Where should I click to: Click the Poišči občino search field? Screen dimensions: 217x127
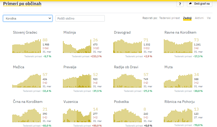tap(80, 18)
